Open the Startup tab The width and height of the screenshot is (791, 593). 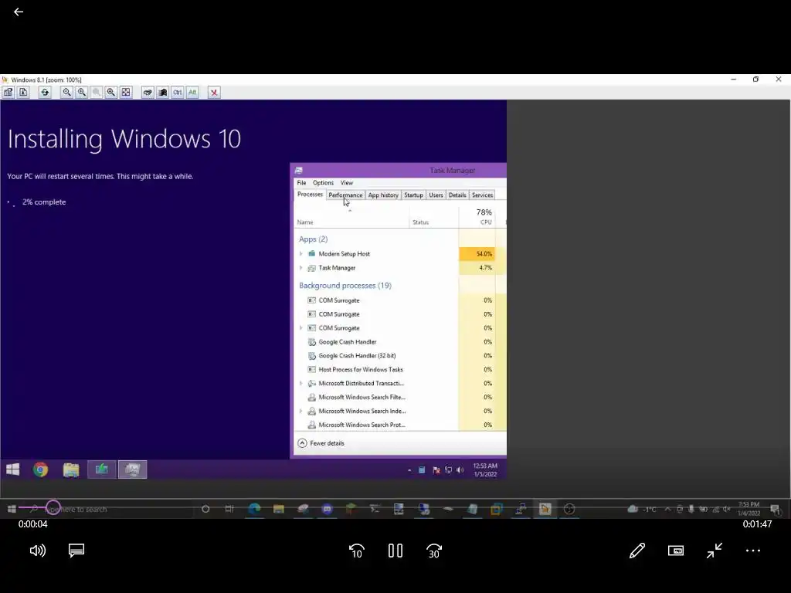(413, 195)
